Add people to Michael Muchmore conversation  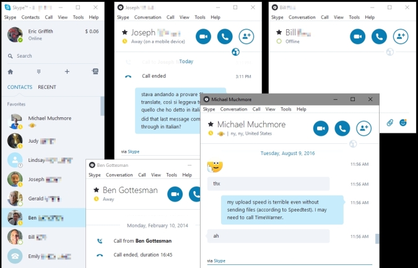coord(364,128)
